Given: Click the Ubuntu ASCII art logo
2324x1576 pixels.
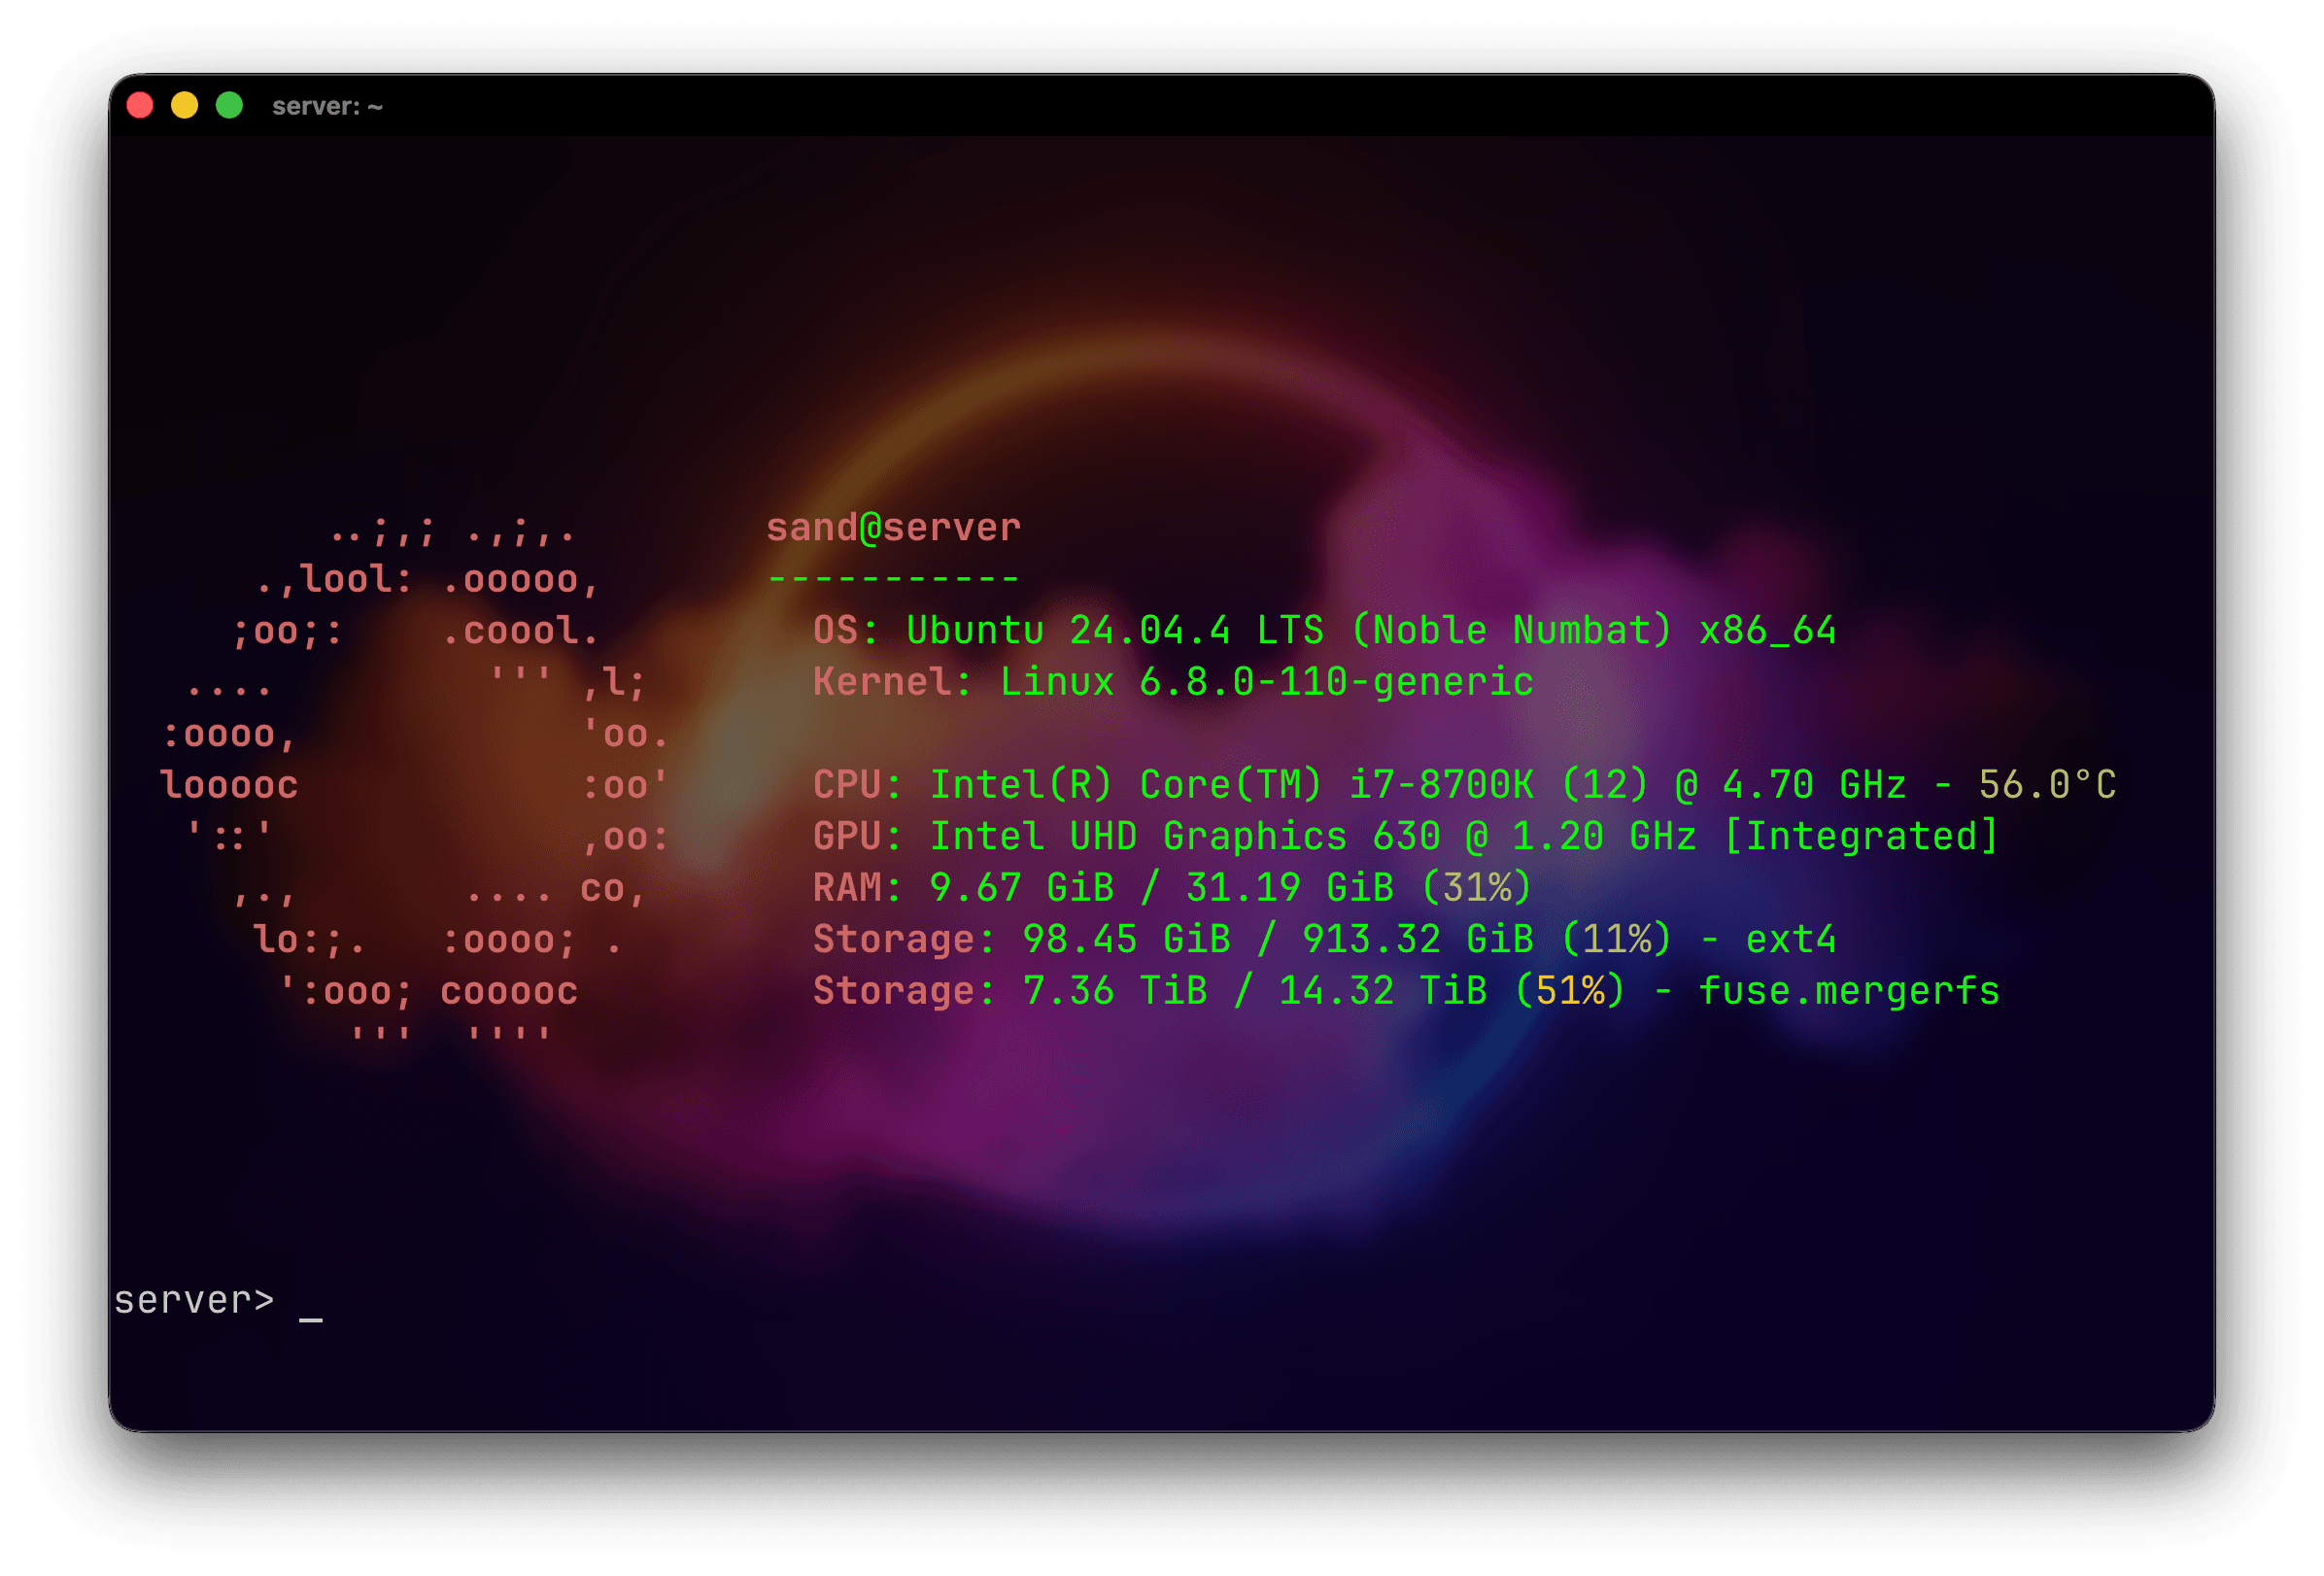Looking at the screenshot, I should point(415,780).
